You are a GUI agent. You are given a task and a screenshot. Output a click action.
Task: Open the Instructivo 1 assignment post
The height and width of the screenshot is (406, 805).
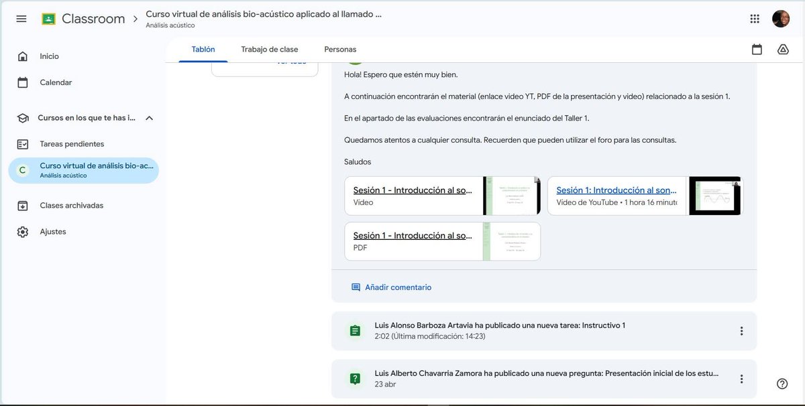tap(544, 331)
